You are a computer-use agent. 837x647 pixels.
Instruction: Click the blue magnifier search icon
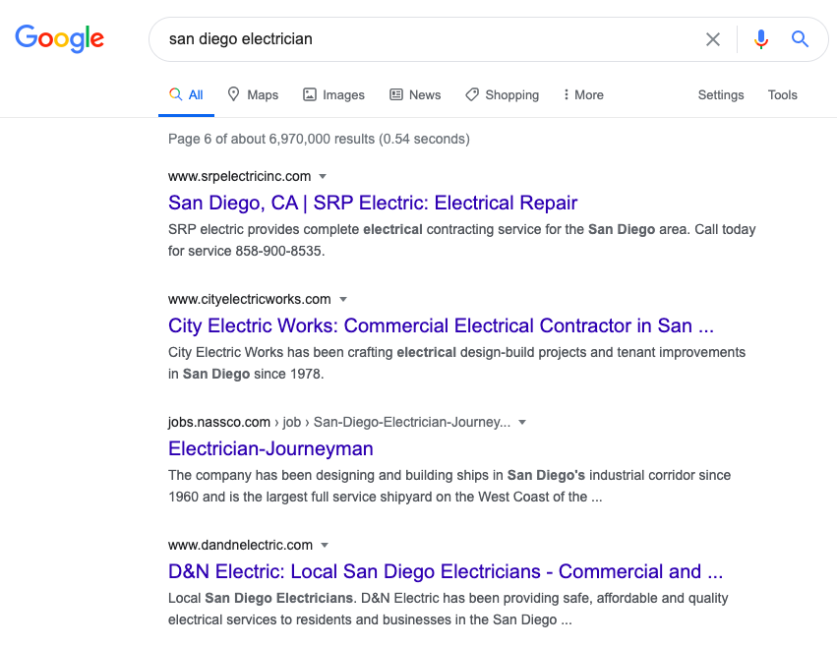click(800, 39)
